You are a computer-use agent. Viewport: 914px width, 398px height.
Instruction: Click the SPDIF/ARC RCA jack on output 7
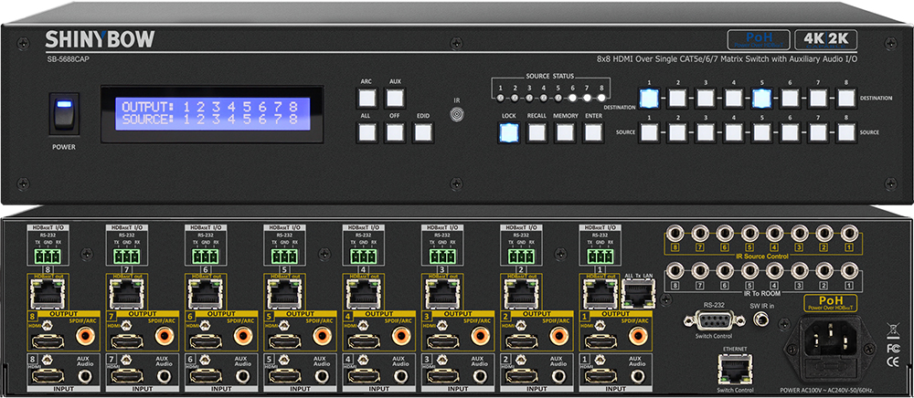pyautogui.click(x=164, y=336)
